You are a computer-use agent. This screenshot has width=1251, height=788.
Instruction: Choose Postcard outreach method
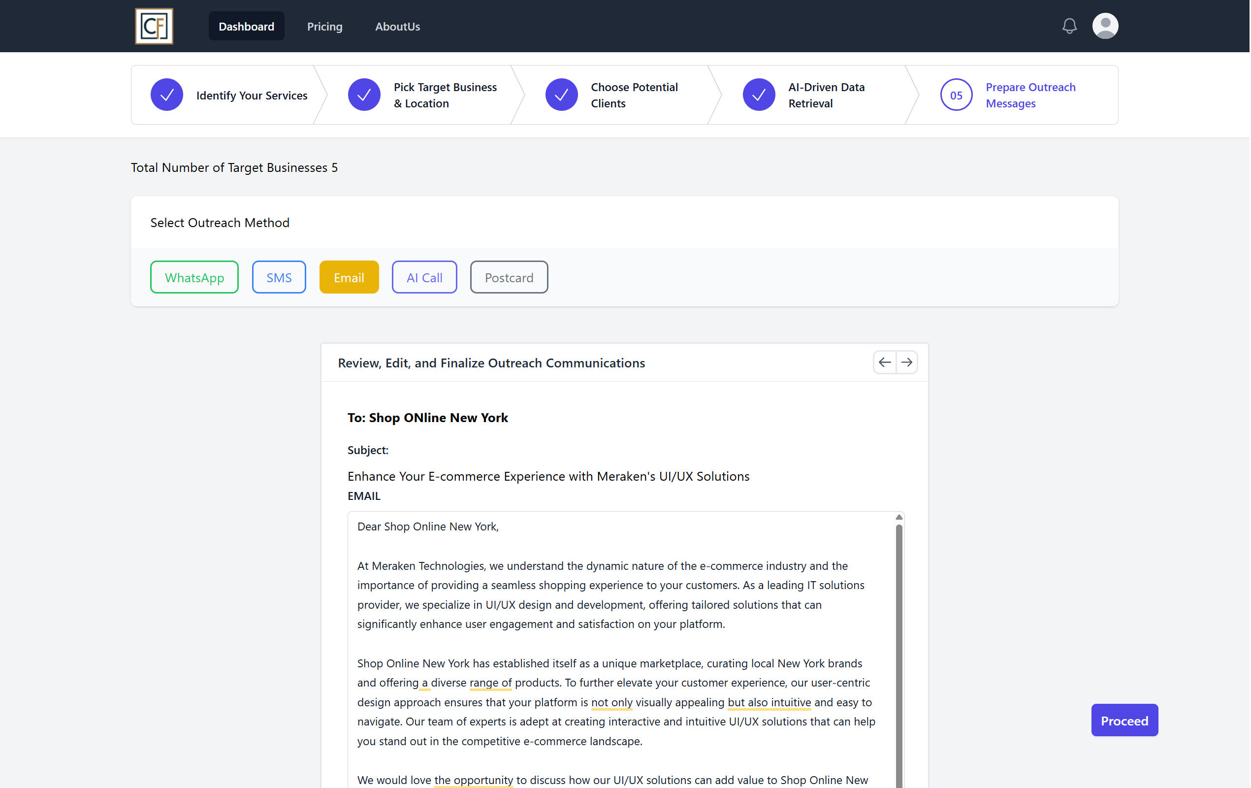point(509,277)
